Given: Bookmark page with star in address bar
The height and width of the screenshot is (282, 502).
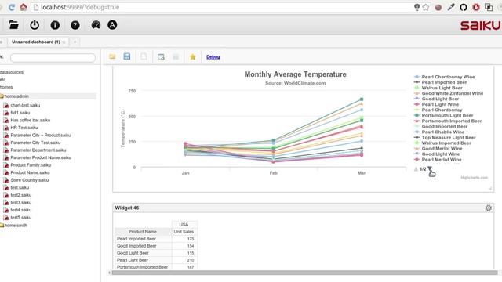Looking at the screenshot, I should (x=425, y=7).
